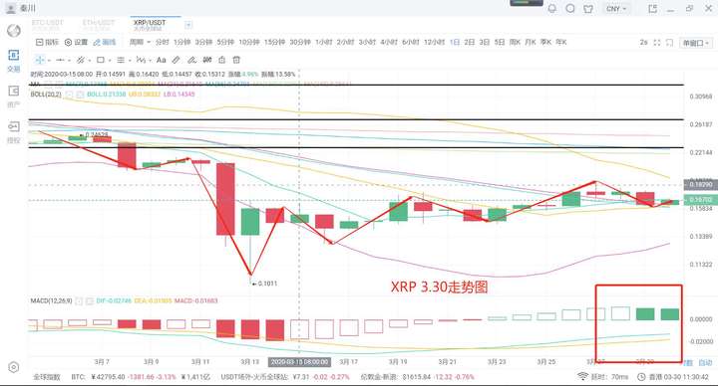Open the single window (单窗口) dropdown
718x386 pixels.
click(x=696, y=43)
